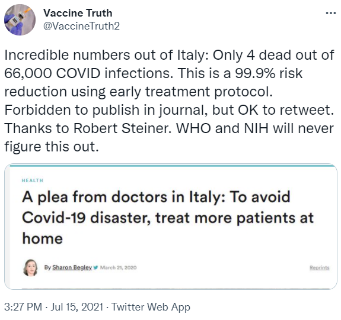This screenshot has height=320, width=341.
Task: Click the Twitter bird icon beside author
Action: (x=95, y=267)
